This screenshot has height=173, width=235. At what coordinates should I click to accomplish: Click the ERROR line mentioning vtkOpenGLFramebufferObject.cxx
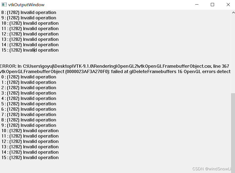[x=113, y=66]
